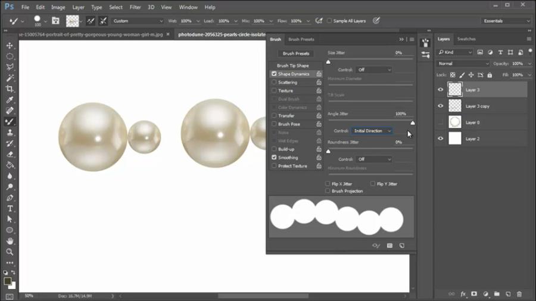The image size is (536, 301).
Task: Check the Flip X Jitter option
Action: tap(328, 184)
